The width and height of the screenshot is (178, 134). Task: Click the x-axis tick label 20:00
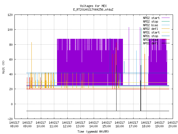click(x=172, y=126)
